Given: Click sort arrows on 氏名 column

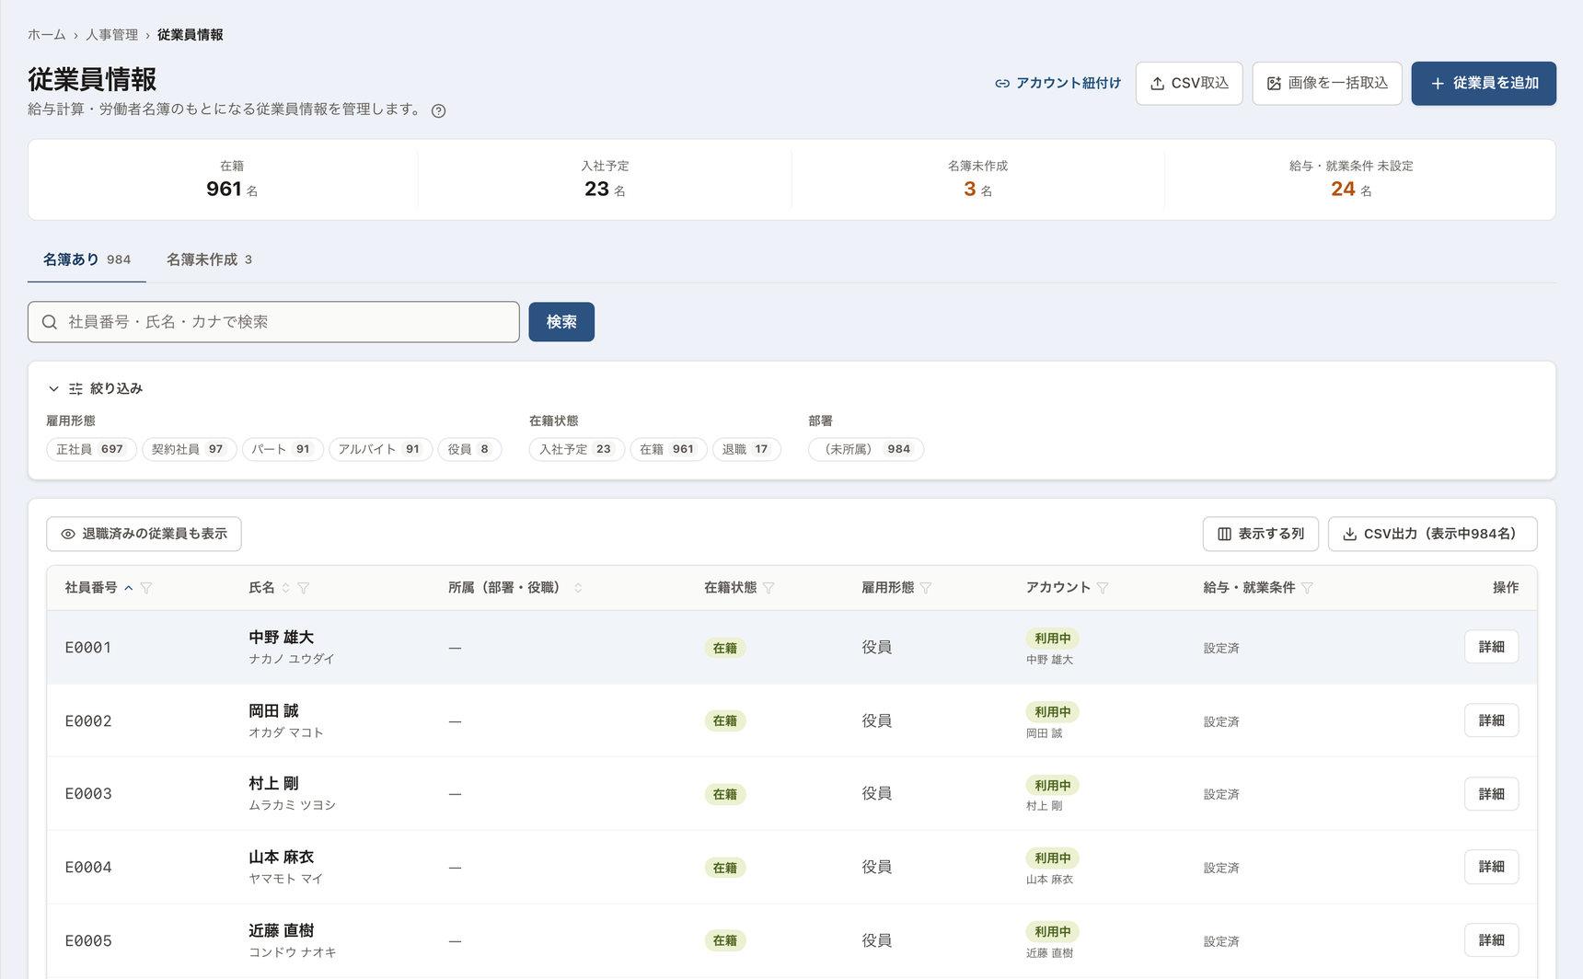Looking at the screenshot, I should pos(285,588).
